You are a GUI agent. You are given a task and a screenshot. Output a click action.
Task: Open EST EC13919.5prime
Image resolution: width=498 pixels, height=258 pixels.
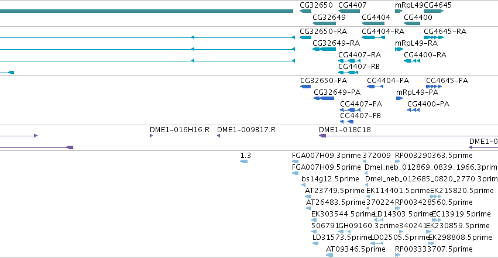click(461, 214)
